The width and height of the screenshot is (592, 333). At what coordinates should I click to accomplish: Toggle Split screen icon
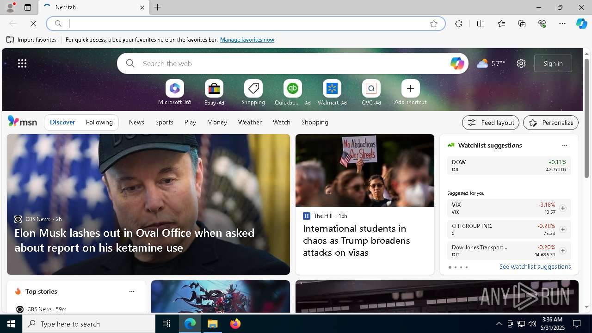click(481, 24)
